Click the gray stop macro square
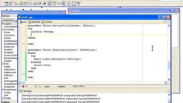 point(27,86)
